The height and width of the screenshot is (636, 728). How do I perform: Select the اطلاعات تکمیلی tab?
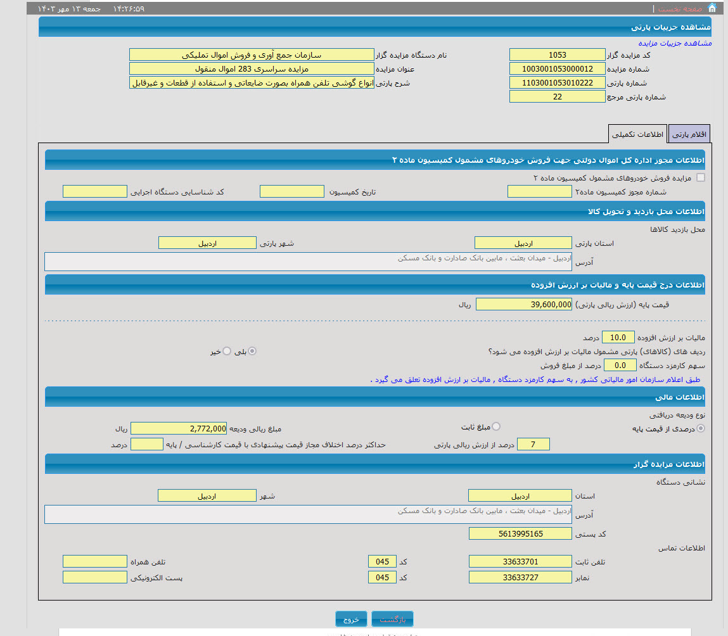[x=637, y=134]
